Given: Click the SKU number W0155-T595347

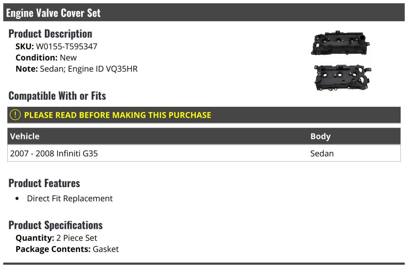Looking at the screenshot, I should click(67, 46).
